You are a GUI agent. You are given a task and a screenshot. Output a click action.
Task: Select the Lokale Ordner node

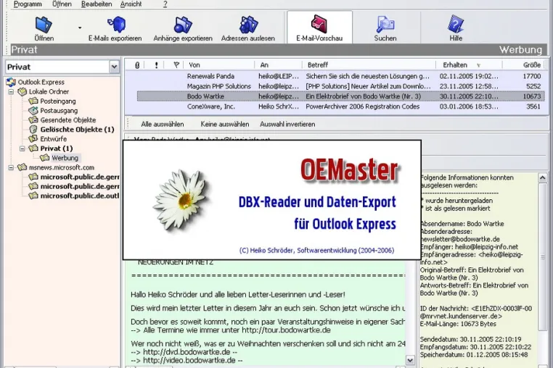click(x=49, y=91)
